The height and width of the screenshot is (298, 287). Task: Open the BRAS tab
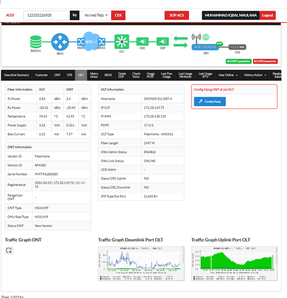point(108,75)
